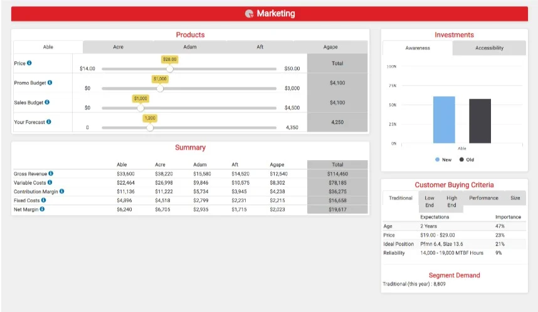The width and height of the screenshot is (538, 312).
Task: Toggle the Old series in chart legend
Action: click(467, 159)
